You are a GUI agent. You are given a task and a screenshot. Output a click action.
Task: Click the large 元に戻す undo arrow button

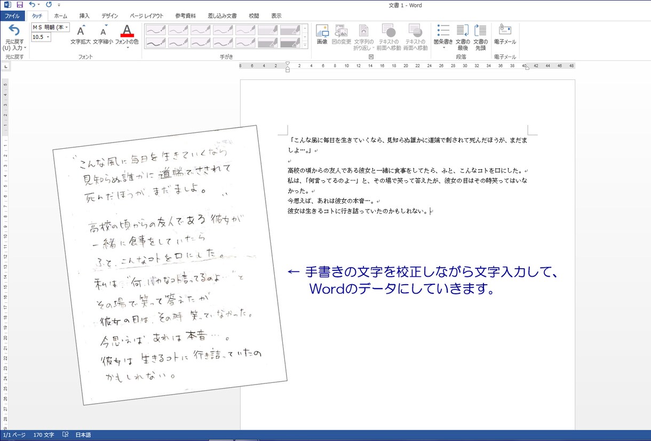click(14, 30)
